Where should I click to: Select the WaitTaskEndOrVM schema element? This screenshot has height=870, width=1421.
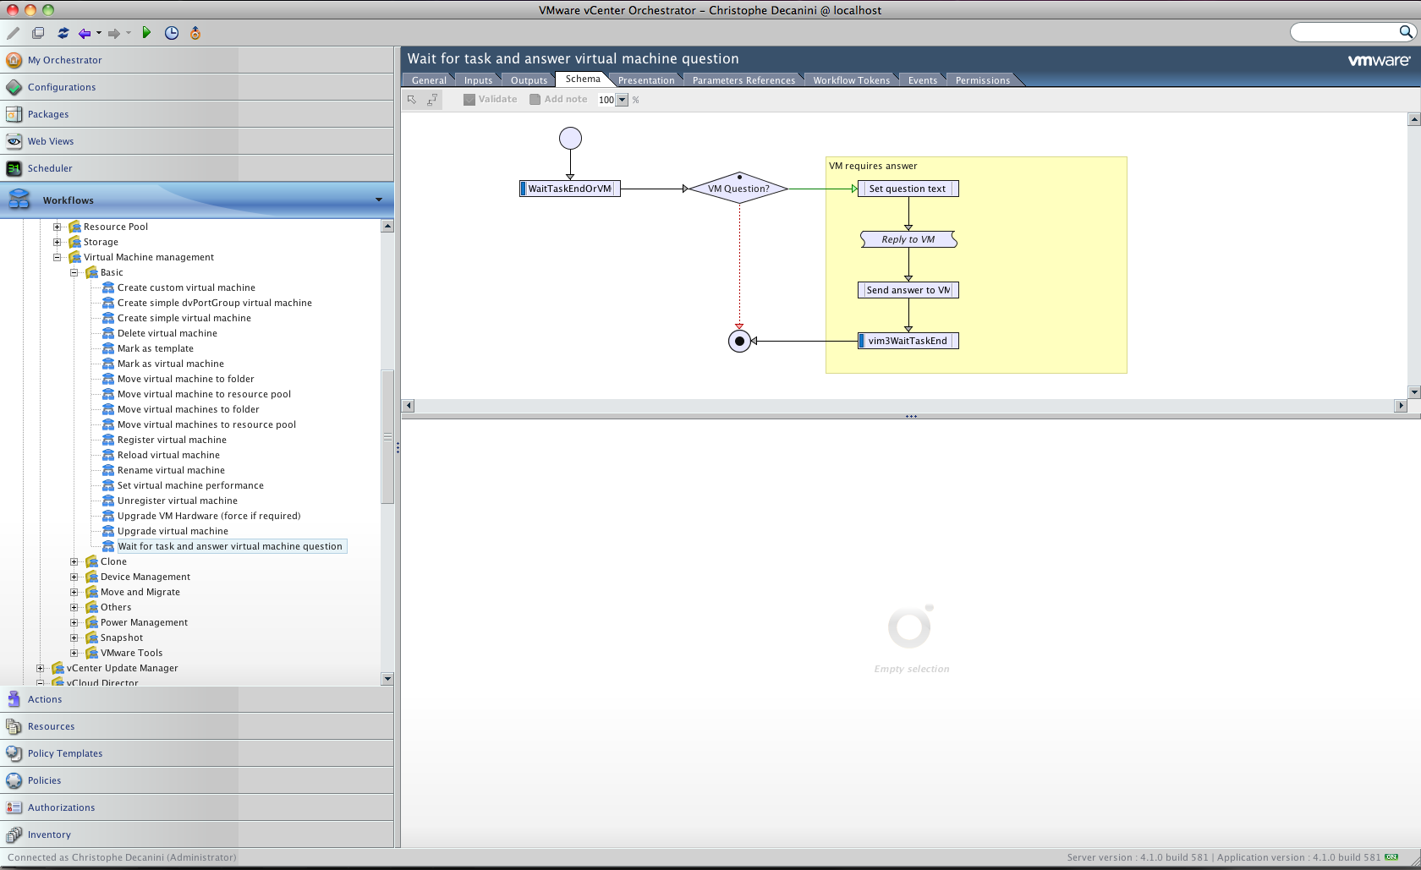570,189
